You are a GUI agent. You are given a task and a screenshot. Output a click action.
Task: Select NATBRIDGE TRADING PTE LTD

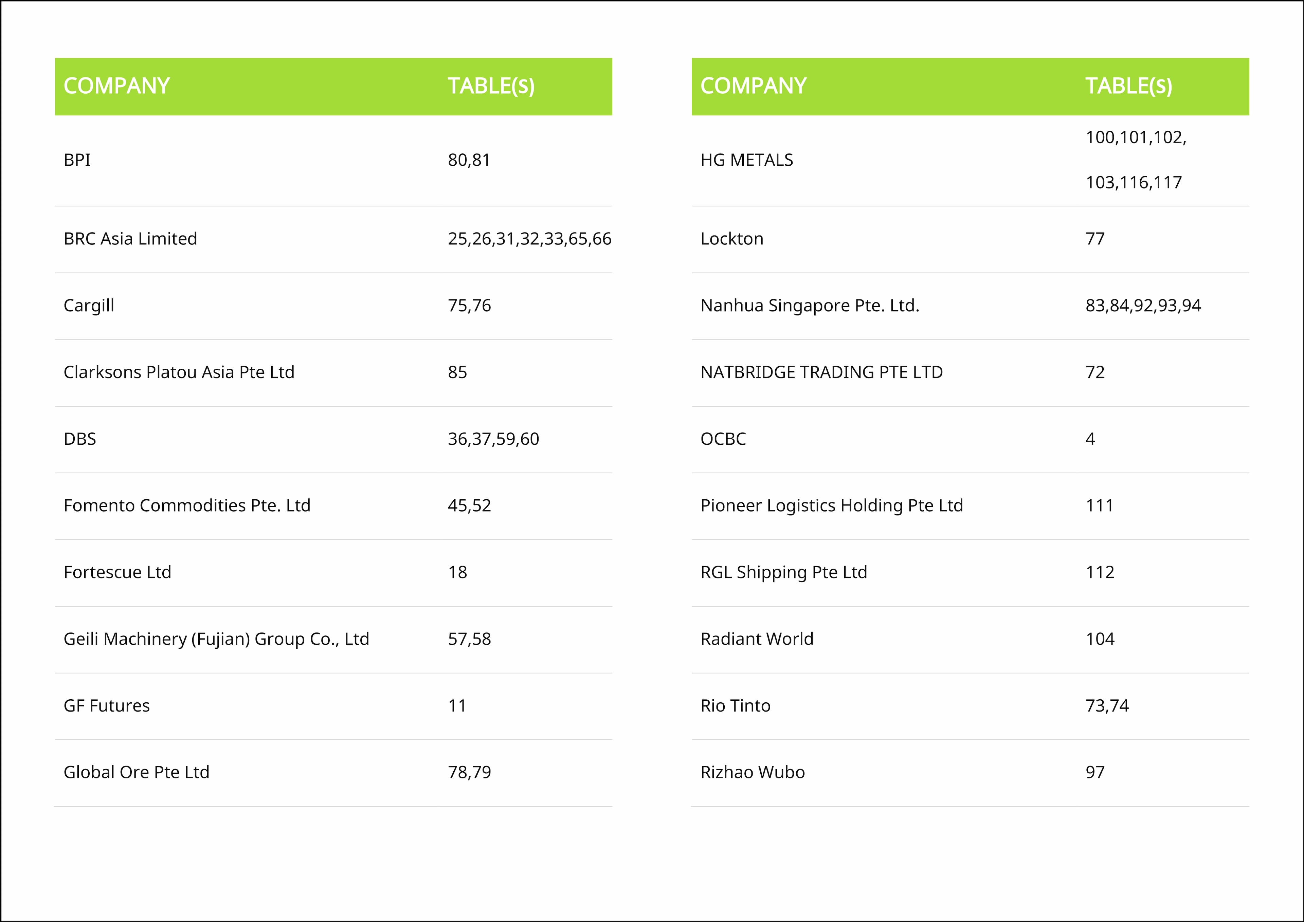coord(822,372)
